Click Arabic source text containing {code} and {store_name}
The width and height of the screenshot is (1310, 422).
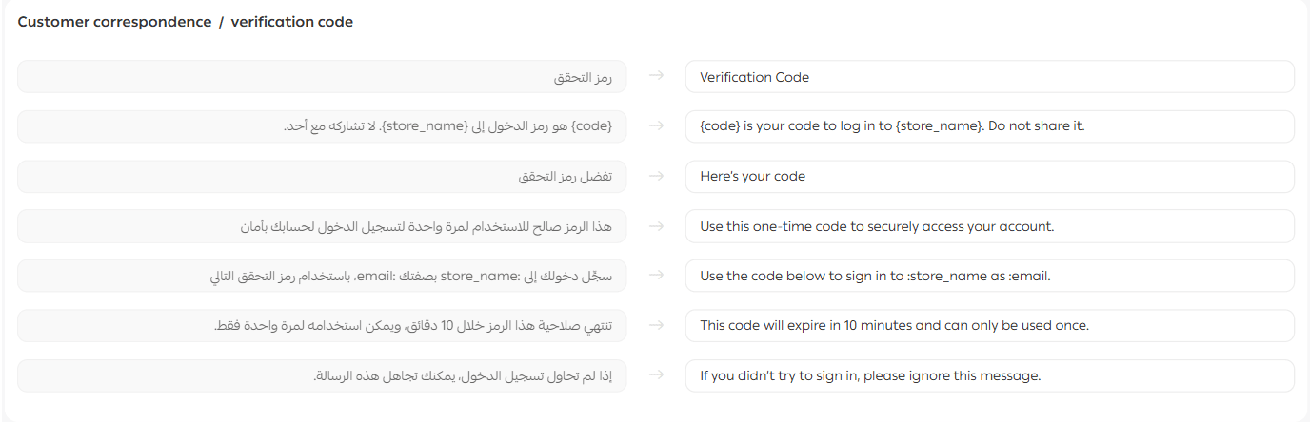click(x=447, y=126)
